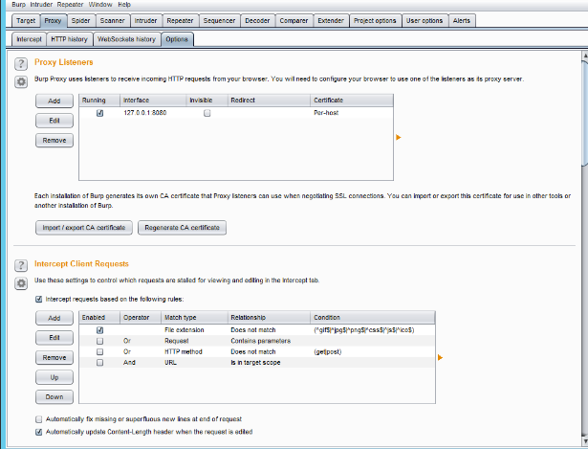This screenshot has height=449, width=588.
Task: Open the WebSockets history sub-tab
Action: 126,39
